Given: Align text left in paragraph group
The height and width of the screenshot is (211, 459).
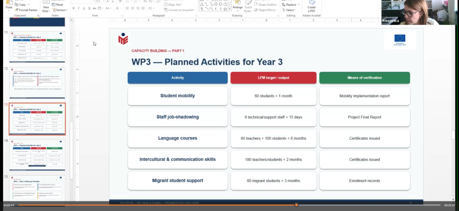Looking at the screenshot, I should [127, 8].
